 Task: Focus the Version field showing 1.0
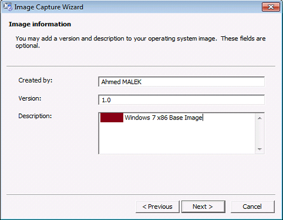point(181,100)
